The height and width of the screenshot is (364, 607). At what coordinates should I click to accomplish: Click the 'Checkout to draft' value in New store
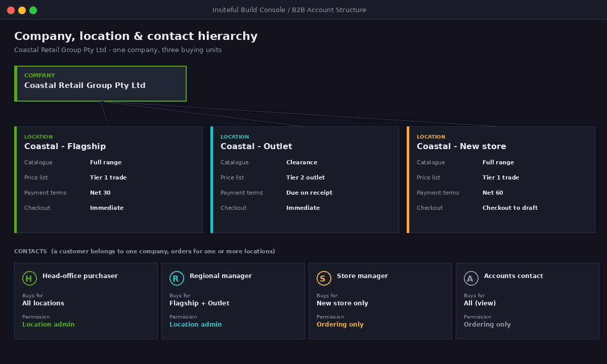pos(510,208)
